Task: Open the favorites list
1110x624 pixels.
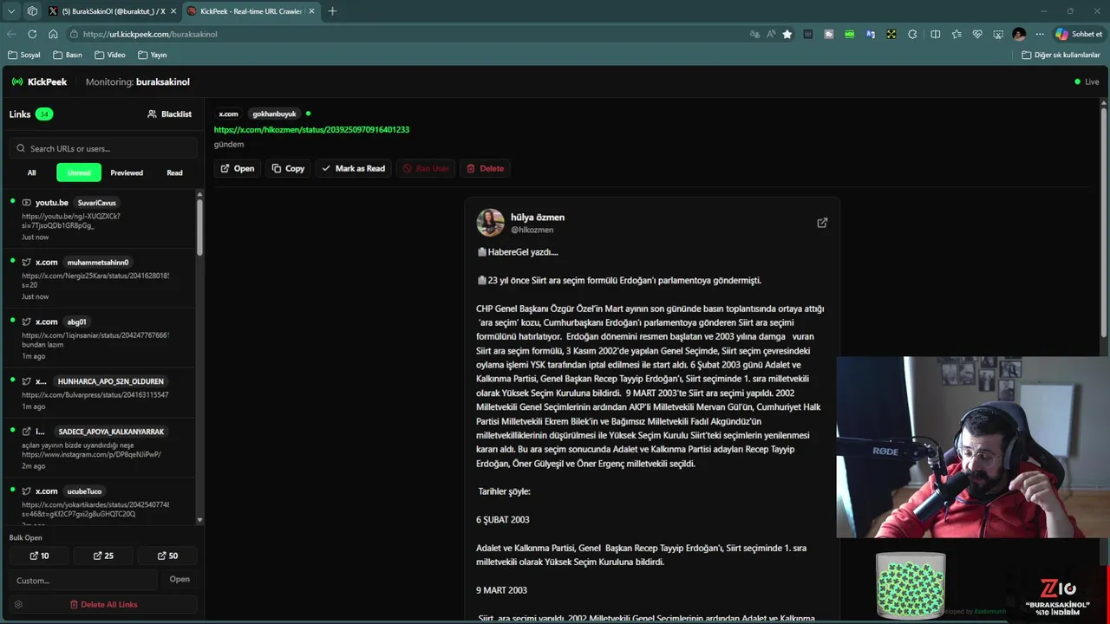Action: coord(957,34)
